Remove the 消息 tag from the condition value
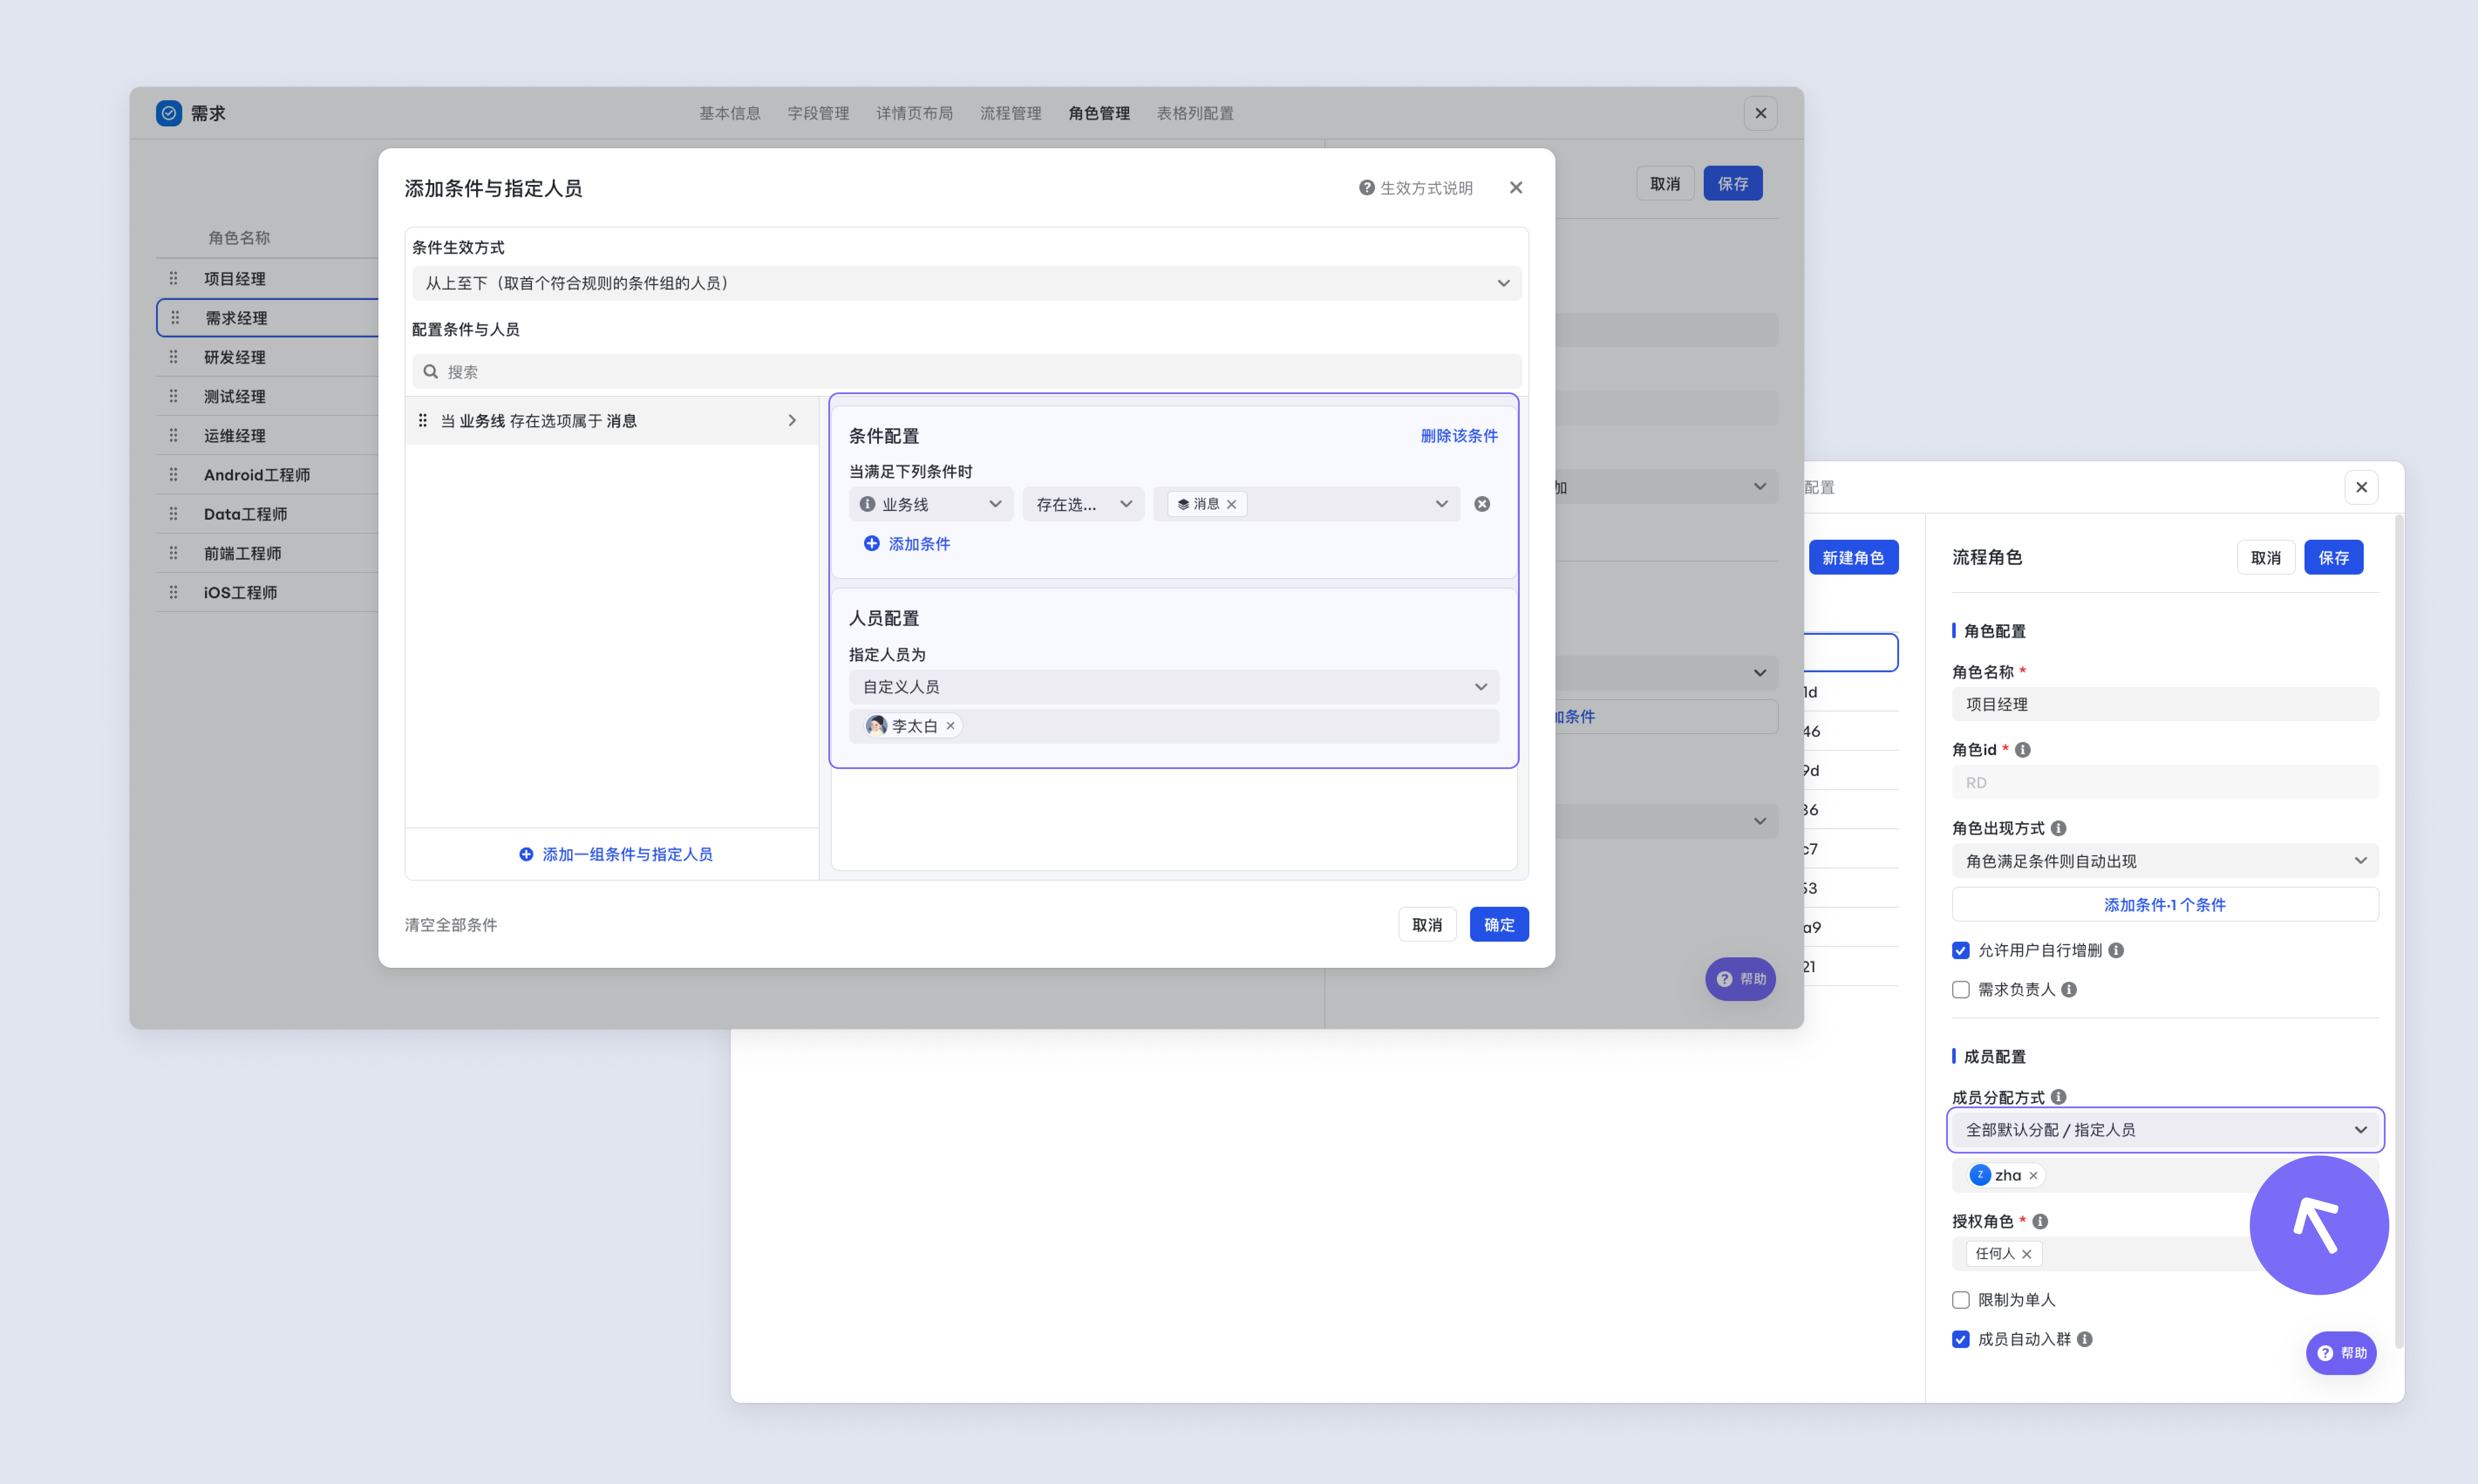 1232,504
